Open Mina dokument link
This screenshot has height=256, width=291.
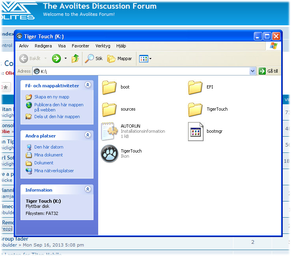tap(48, 155)
